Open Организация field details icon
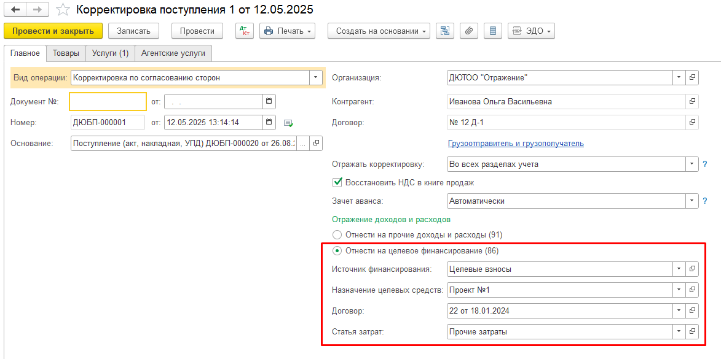Image resolution: width=721 pixels, height=359 pixels. (692, 78)
